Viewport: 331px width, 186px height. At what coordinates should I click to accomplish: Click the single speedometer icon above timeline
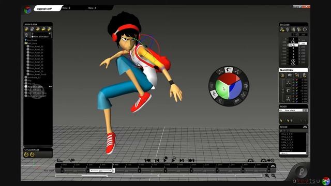click(x=250, y=161)
